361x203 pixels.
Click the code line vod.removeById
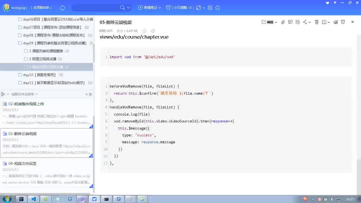tap(172, 121)
